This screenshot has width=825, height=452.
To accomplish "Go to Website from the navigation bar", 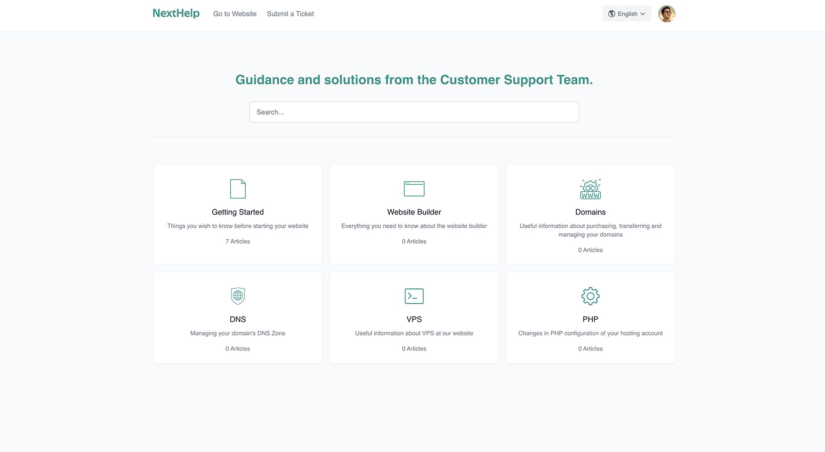I will point(235,14).
